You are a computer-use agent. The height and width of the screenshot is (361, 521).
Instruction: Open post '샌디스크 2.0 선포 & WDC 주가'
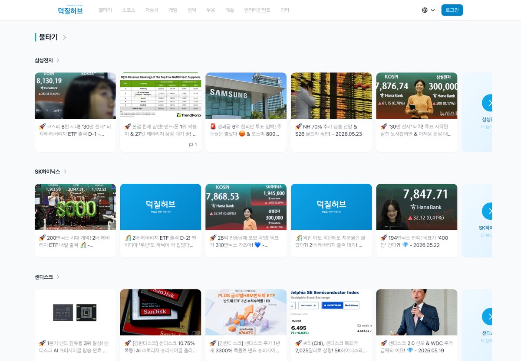(417, 347)
